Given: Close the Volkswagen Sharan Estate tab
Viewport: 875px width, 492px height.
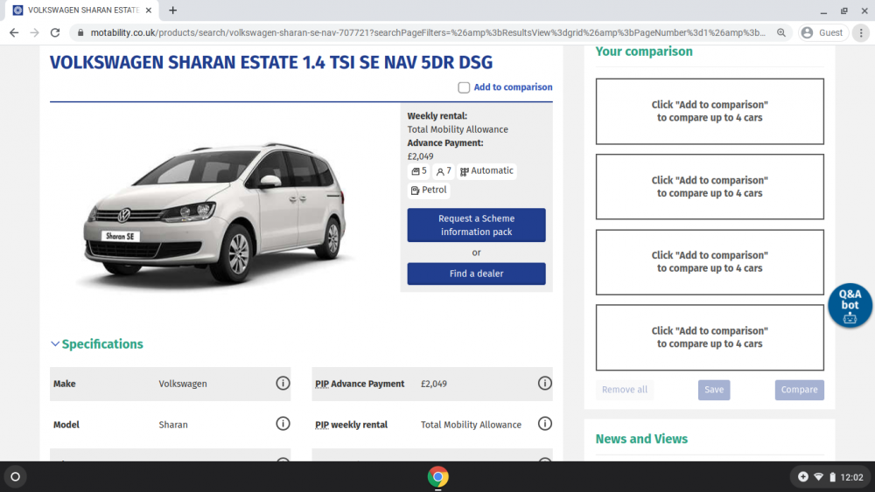Looking at the screenshot, I should click(149, 10).
